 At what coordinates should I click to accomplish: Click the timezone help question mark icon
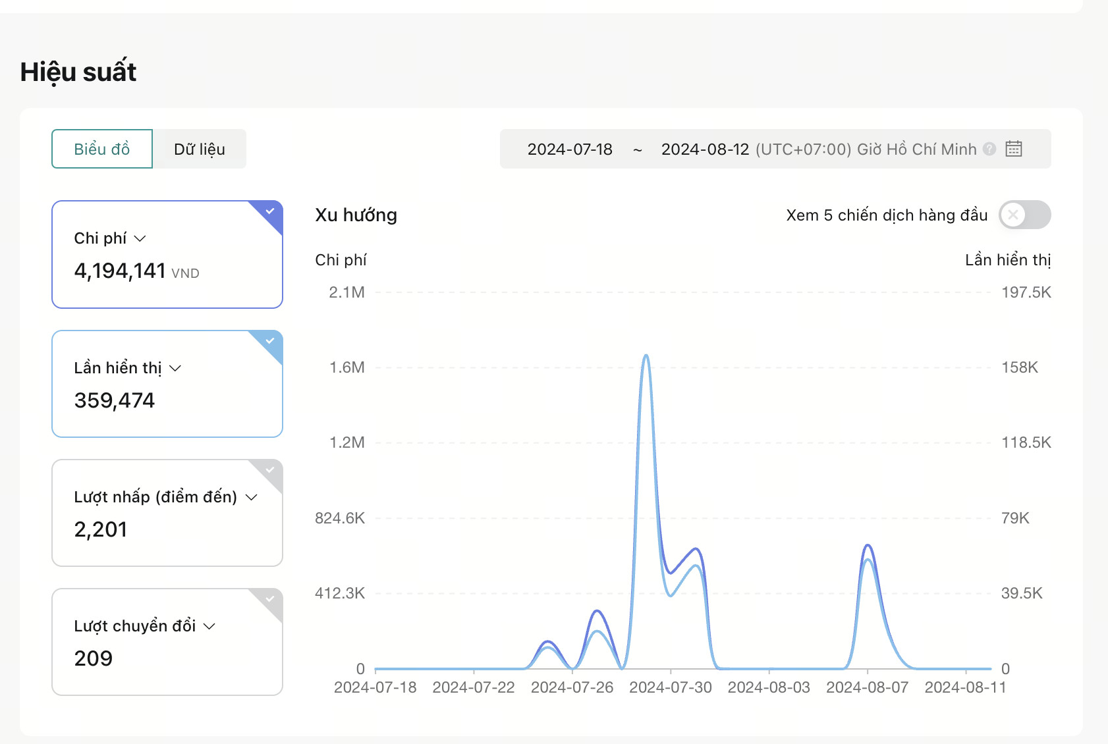989,149
